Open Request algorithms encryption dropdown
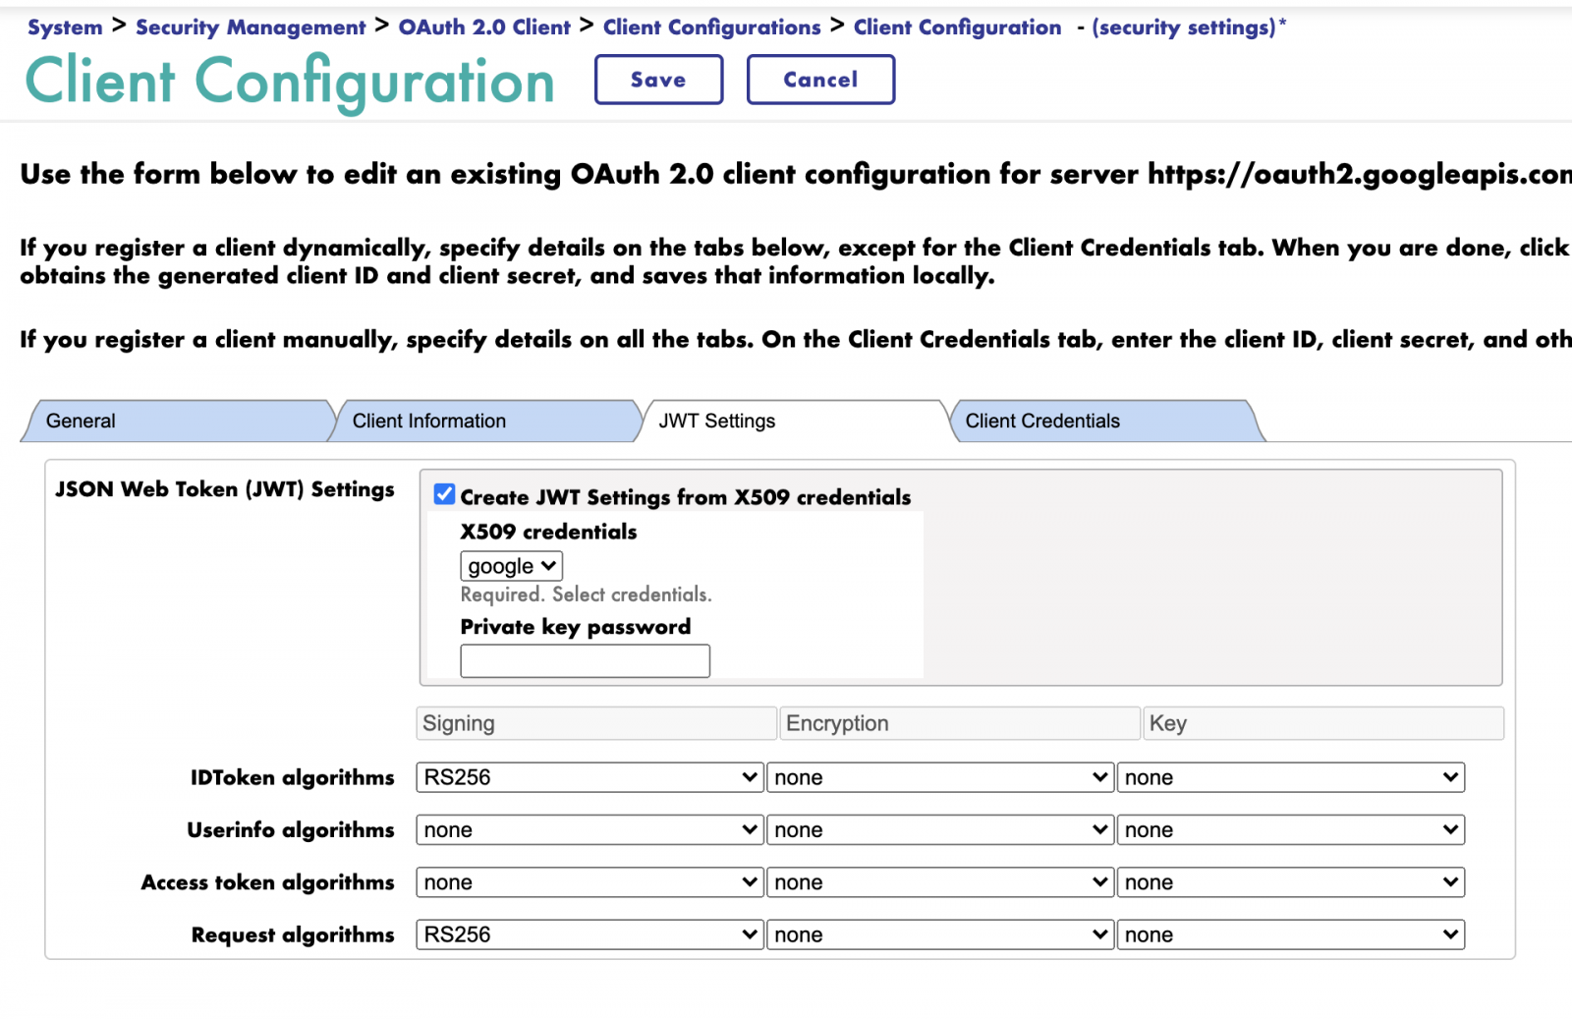The width and height of the screenshot is (1572, 1019). (x=940, y=934)
